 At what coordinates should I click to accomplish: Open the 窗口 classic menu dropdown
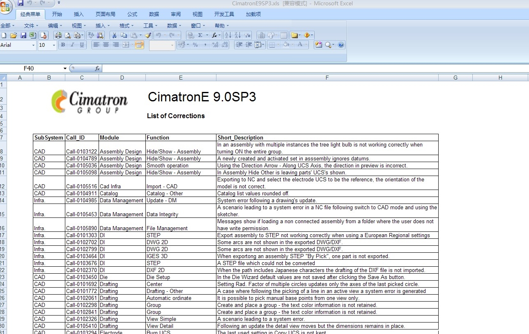pyautogui.click(x=198, y=25)
